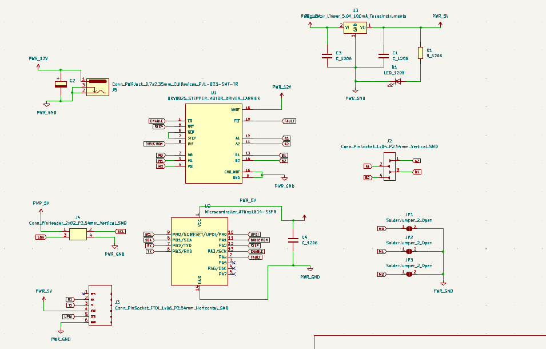Click the FAULT label on U1

click(x=289, y=121)
